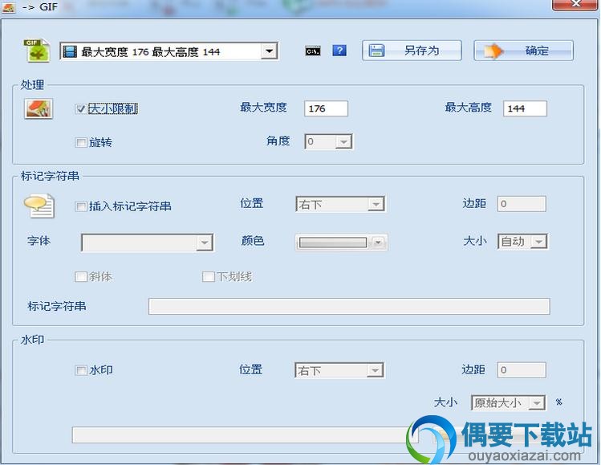This screenshot has height=465, width=601.
Task: Enable the 水印 checkbox
Action: tap(81, 370)
